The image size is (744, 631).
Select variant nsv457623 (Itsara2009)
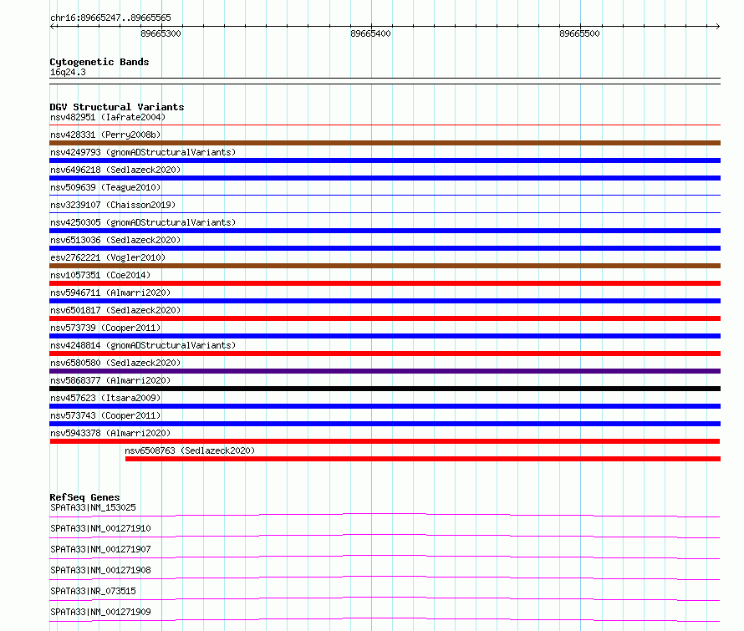click(x=105, y=398)
